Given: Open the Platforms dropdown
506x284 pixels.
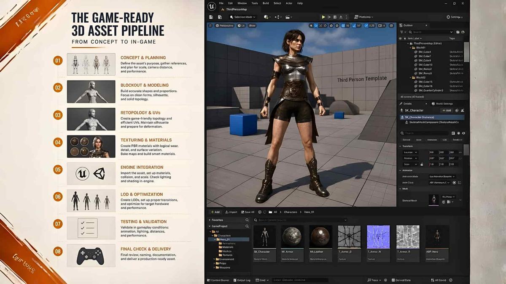Looking at the screenshot, I should (x=363, y=17).
